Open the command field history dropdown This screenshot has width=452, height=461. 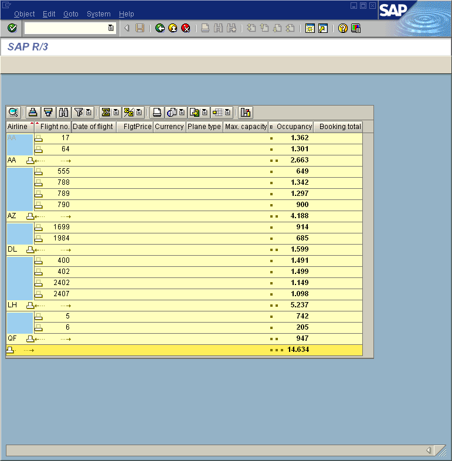pyautogui.click(x=111, y=28)
